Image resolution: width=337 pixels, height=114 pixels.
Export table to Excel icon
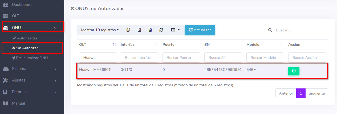139,30
